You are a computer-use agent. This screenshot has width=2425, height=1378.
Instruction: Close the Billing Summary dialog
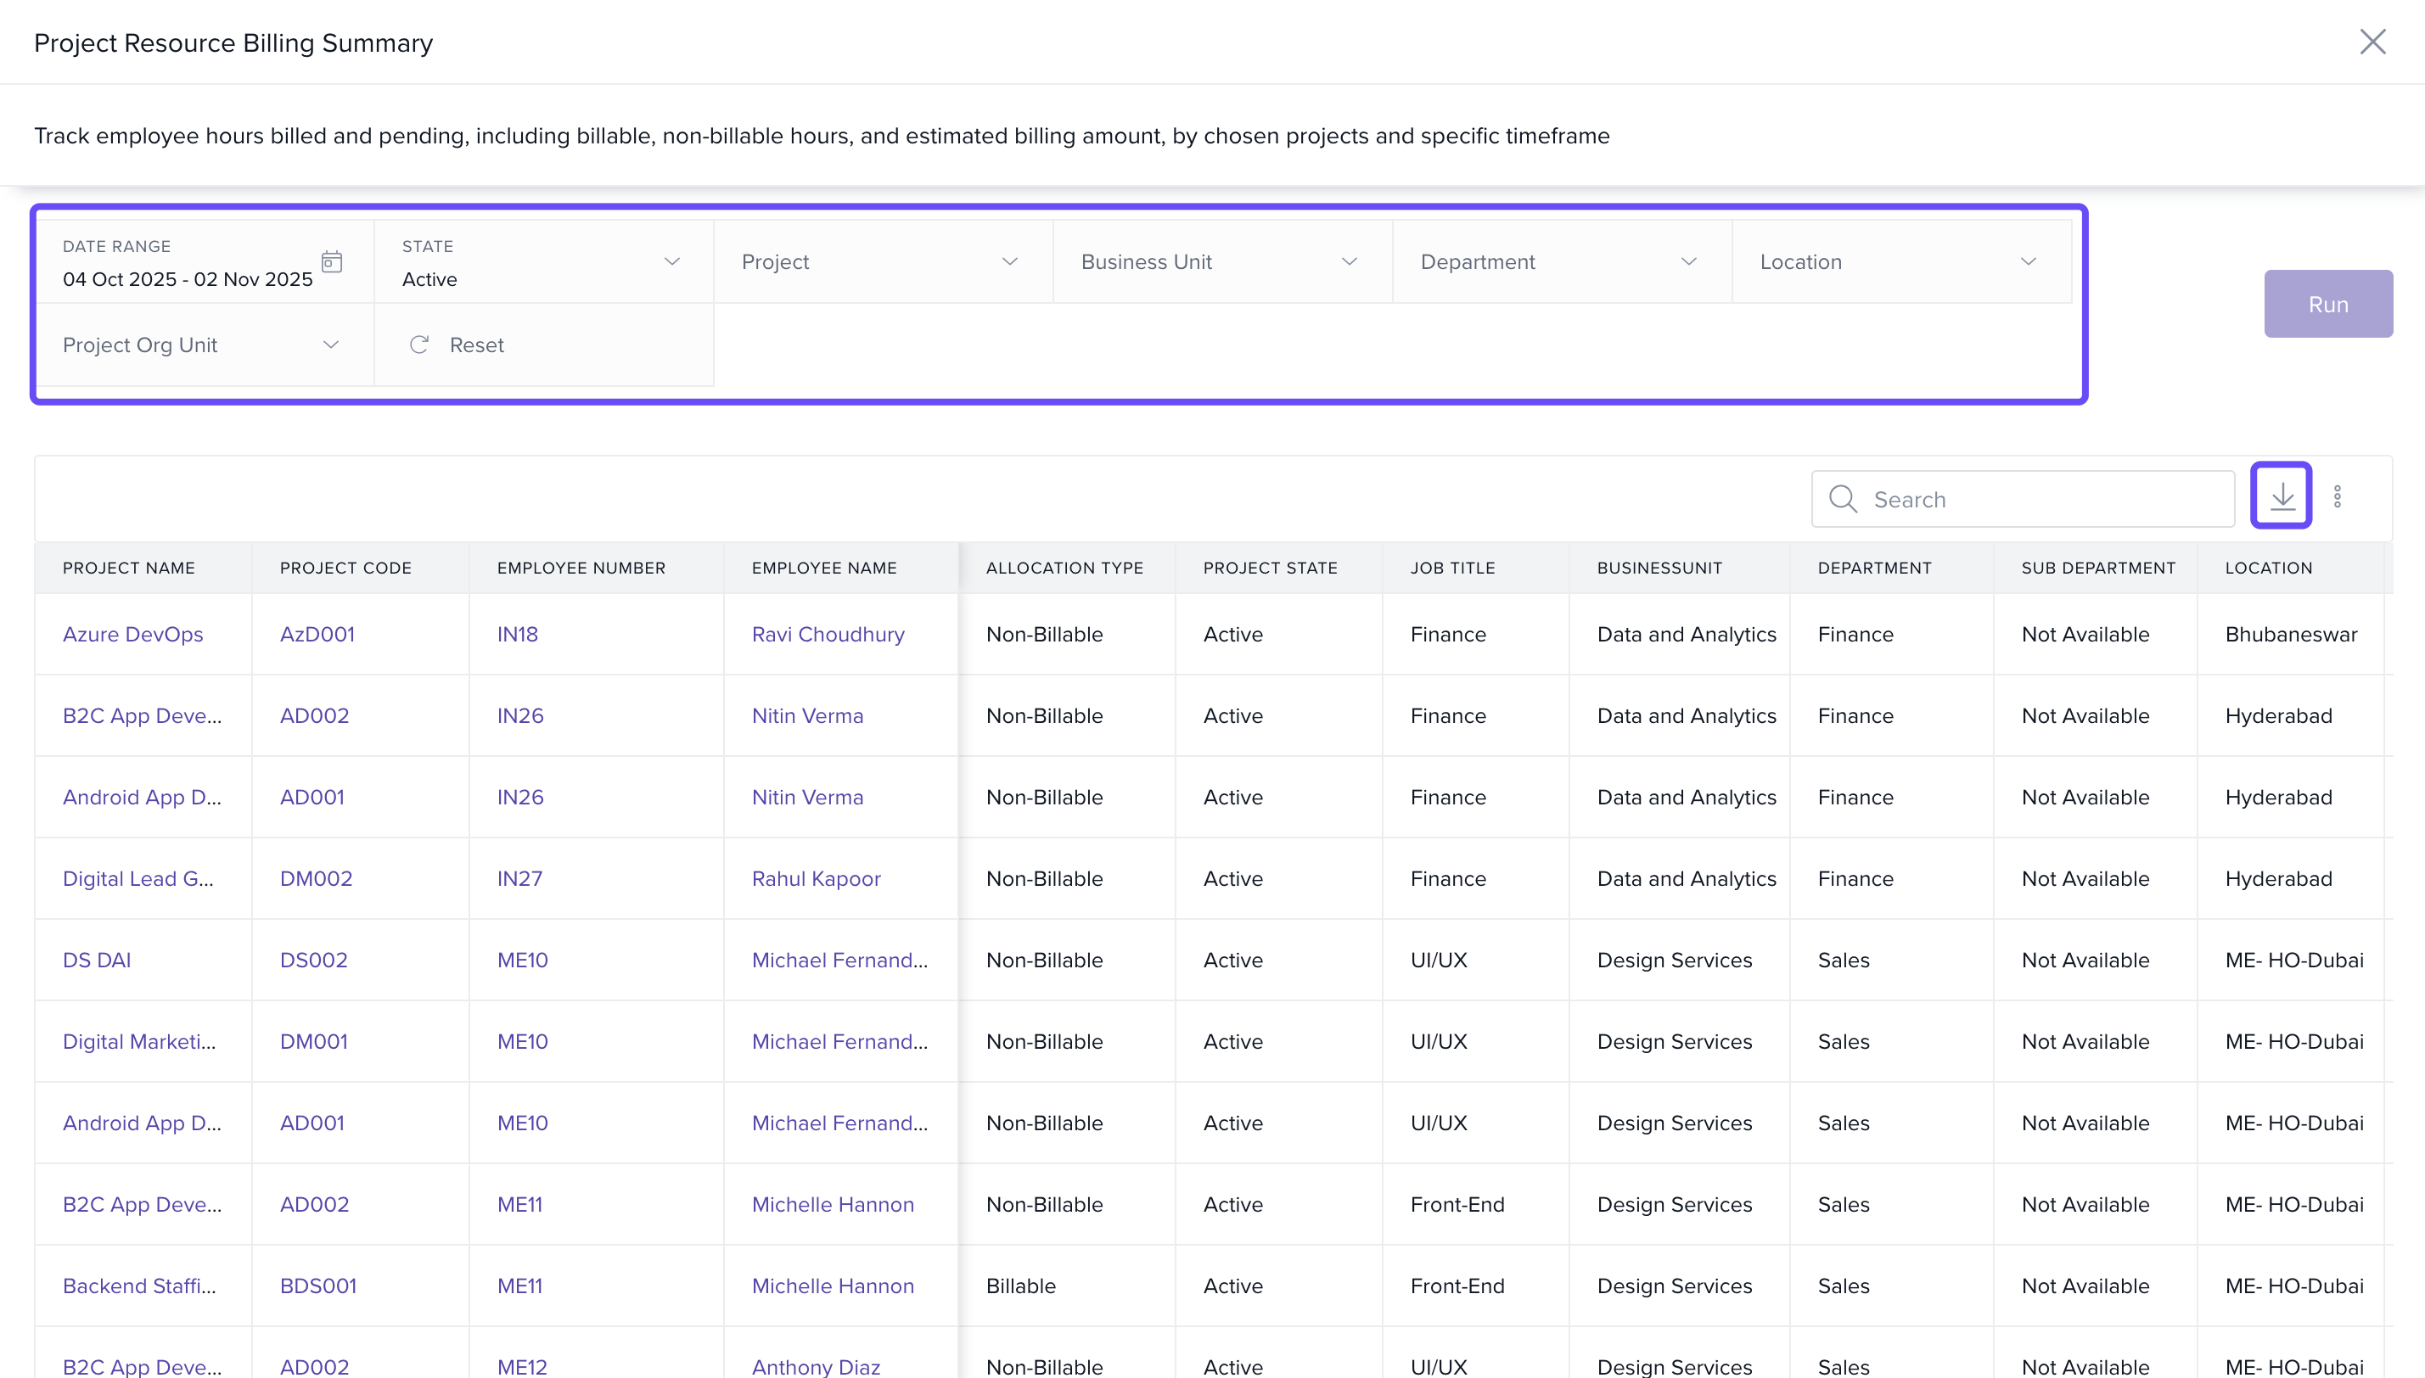[2372, 42]
